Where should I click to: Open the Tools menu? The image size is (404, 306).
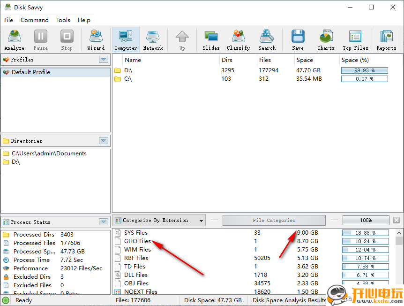63,20
